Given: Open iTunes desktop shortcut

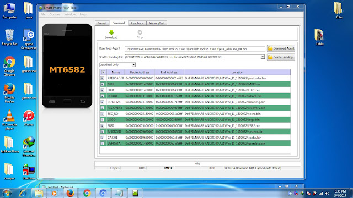Looking at the screenshot, I should coord(29,118).
